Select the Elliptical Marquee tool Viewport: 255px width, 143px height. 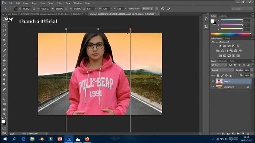(x=4, y=25)
